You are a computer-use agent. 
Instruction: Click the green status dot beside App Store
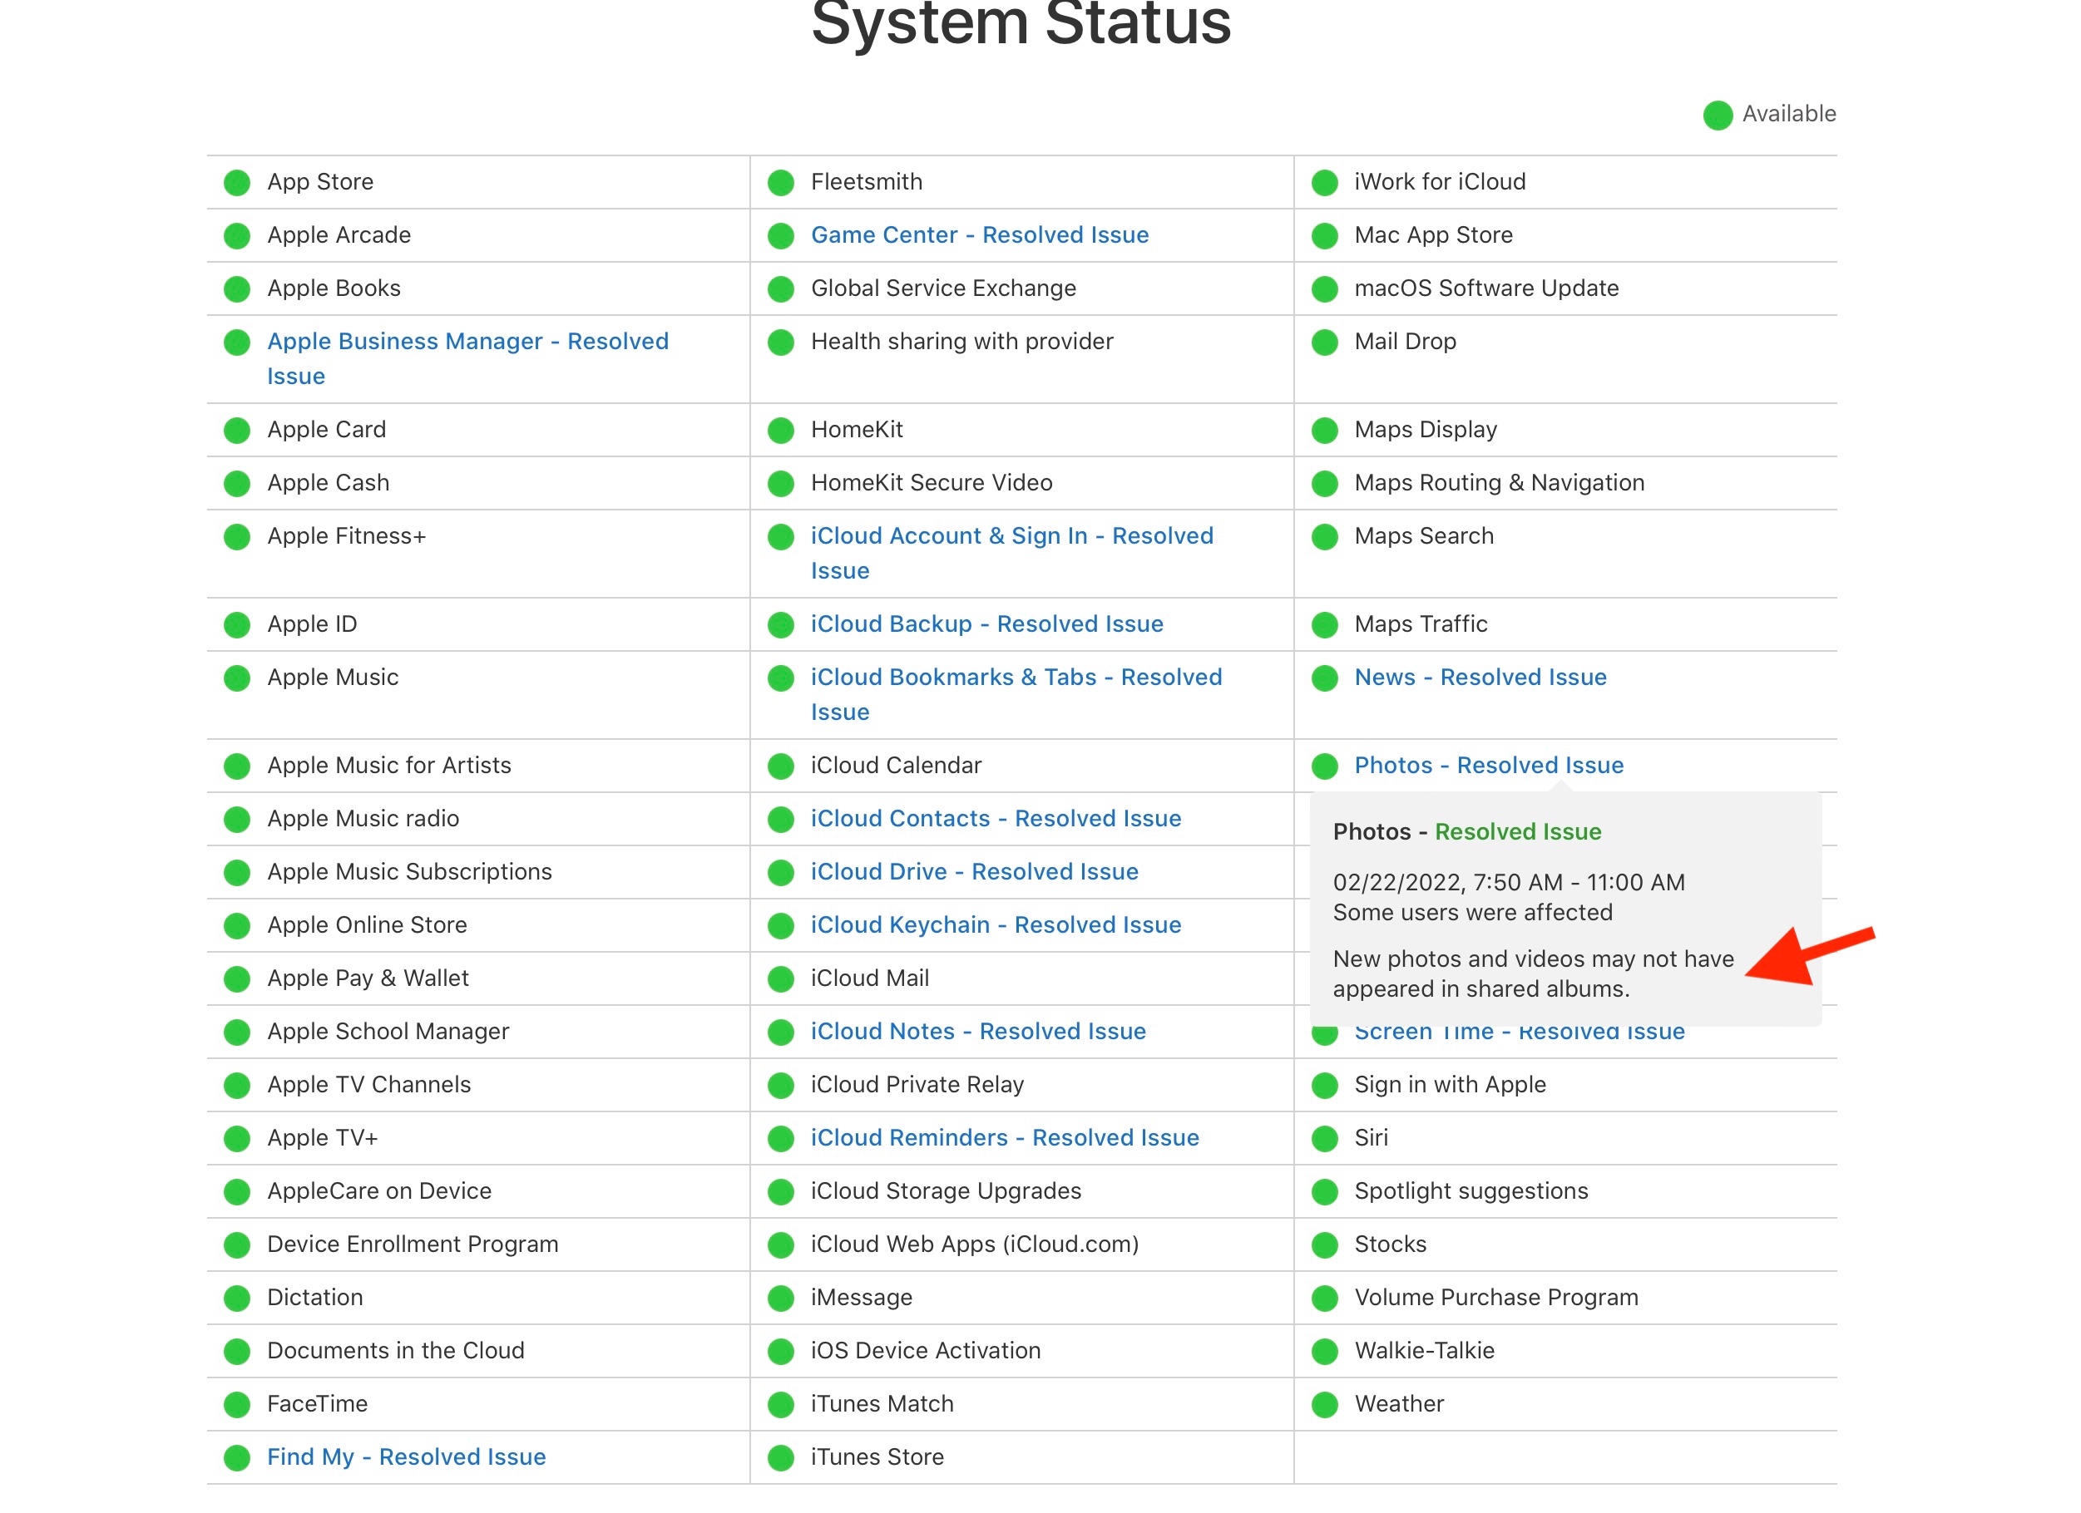click(x=237, y=183)
